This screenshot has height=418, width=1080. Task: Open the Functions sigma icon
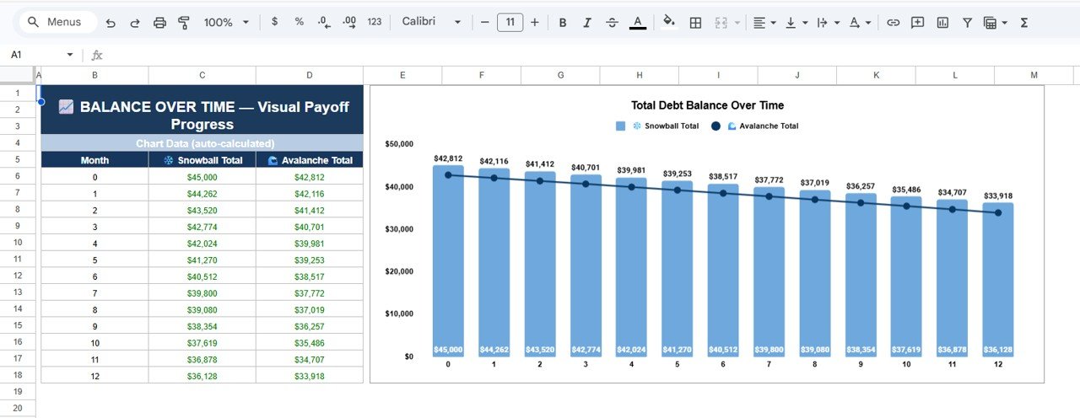click(1024, 23)
